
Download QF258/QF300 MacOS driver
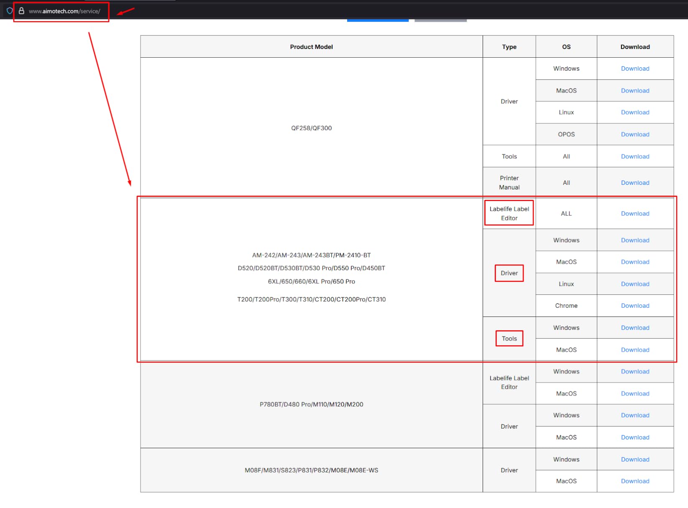(634, 91)
